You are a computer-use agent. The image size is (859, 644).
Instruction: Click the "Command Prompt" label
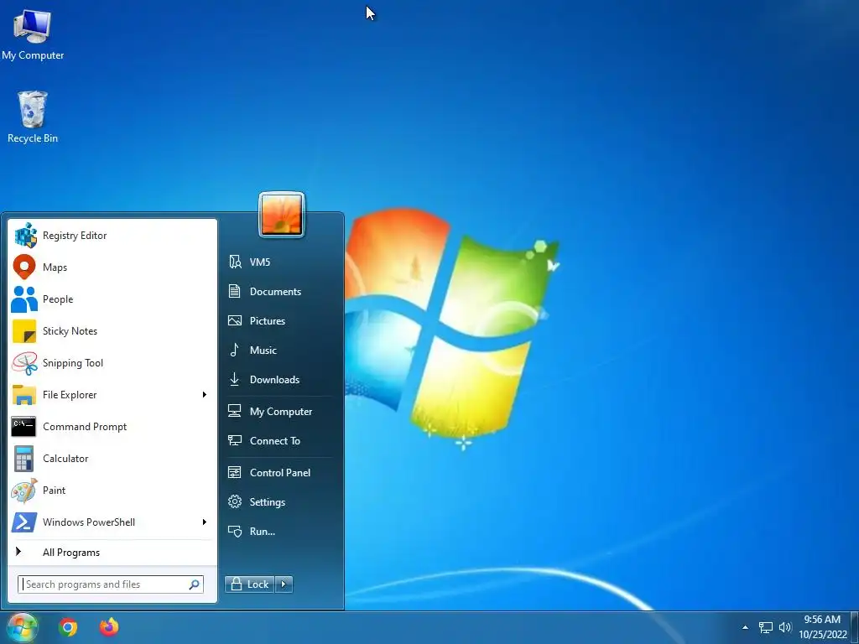point(85,427)
